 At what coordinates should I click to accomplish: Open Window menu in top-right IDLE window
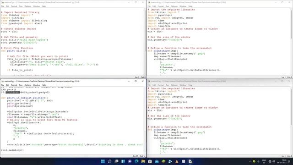click(183, 6)
